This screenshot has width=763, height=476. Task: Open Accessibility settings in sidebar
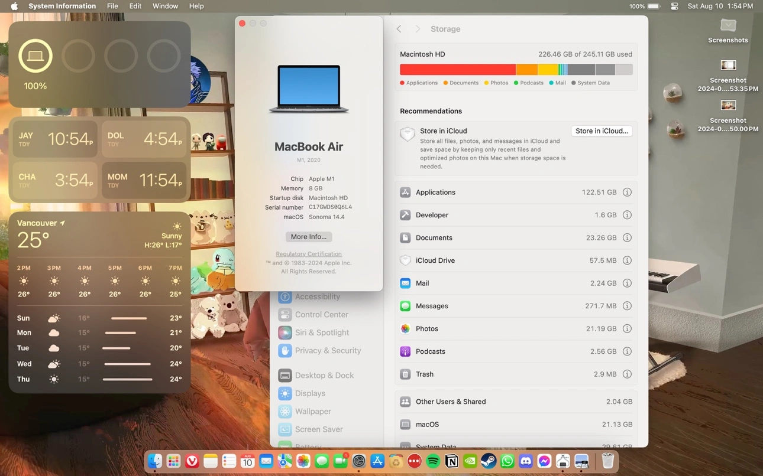tap(317, 297)
